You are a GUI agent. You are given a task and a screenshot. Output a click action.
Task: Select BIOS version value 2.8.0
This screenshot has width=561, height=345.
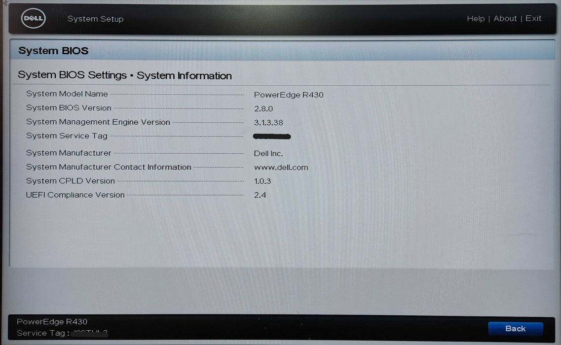263,109
